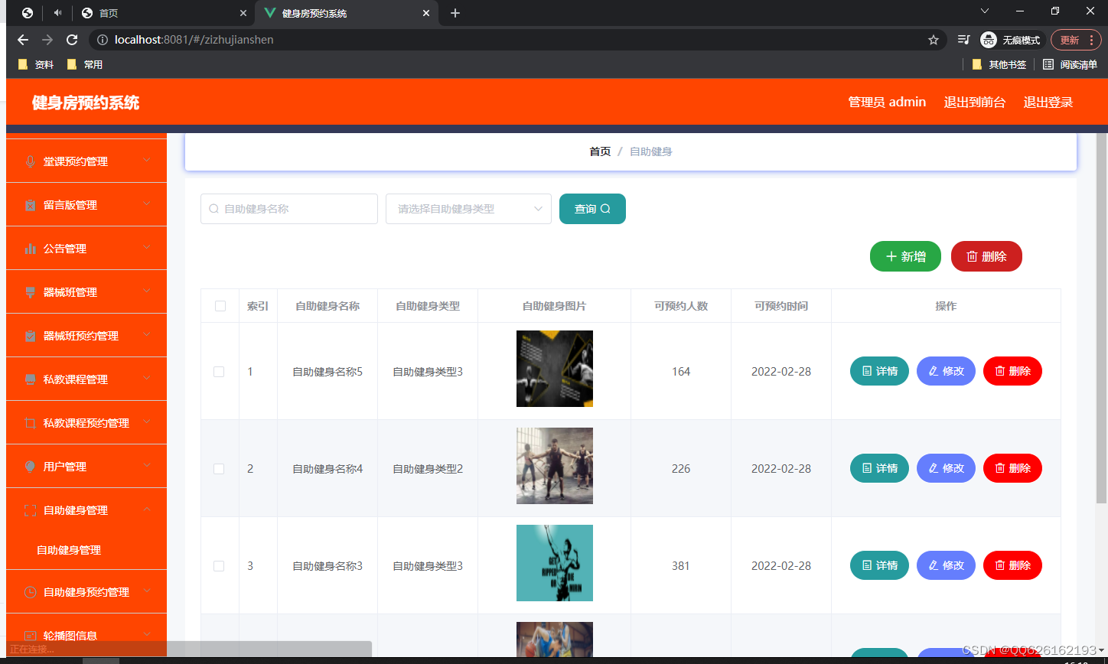The height and width of the screenshot is (664, 1108).
Task: Expand the 器械班预约管理 menu arrow
Action: click(147, 335)
